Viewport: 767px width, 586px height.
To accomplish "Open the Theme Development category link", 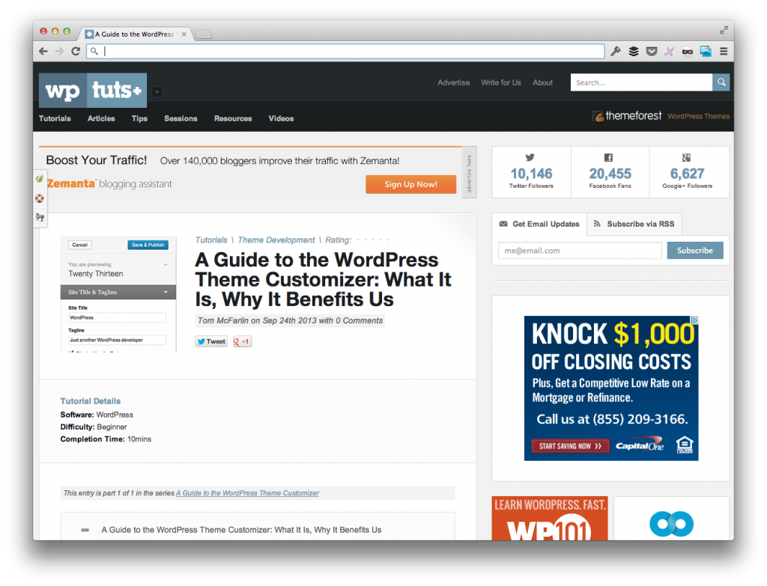I will point(276,240).
